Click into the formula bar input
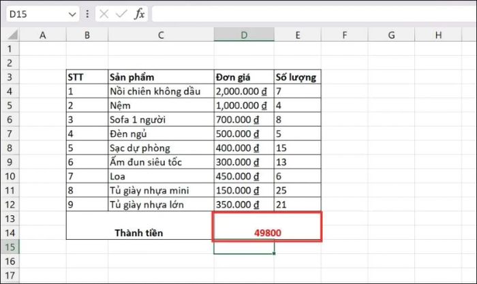This screenshot has height=284, width=477. pos(314,14)
